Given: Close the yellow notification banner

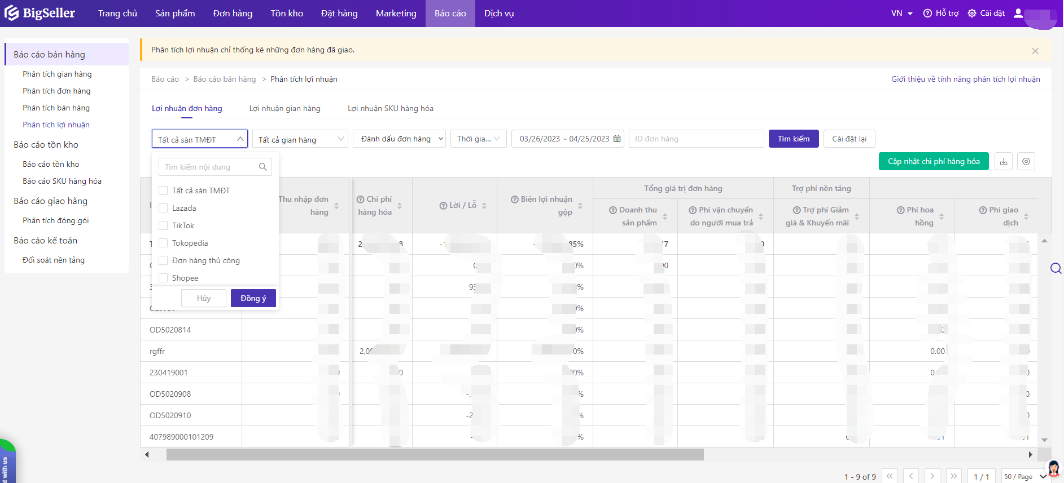Looking at the screenshot, I should (x=1035, y=51).
